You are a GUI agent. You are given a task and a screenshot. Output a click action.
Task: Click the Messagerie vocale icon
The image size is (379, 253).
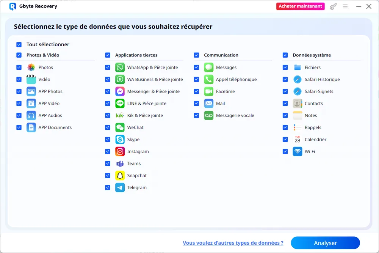208,116
